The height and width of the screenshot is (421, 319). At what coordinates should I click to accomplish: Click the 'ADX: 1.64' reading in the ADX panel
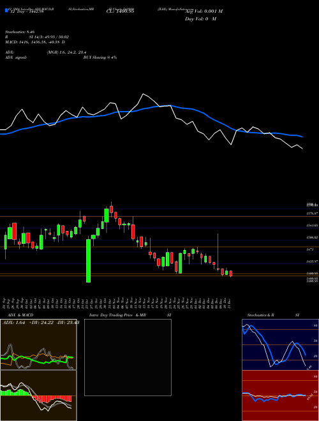pyautogui.click(x=13, y=323)
